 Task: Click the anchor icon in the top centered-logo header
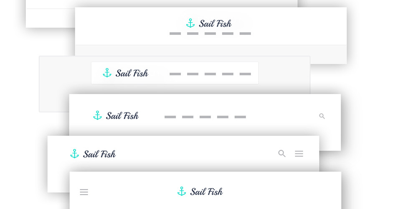tap(190, 23)
